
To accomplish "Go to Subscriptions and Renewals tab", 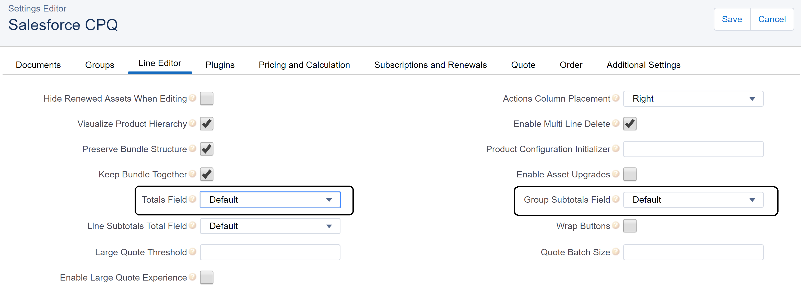I will pos(430,65).
